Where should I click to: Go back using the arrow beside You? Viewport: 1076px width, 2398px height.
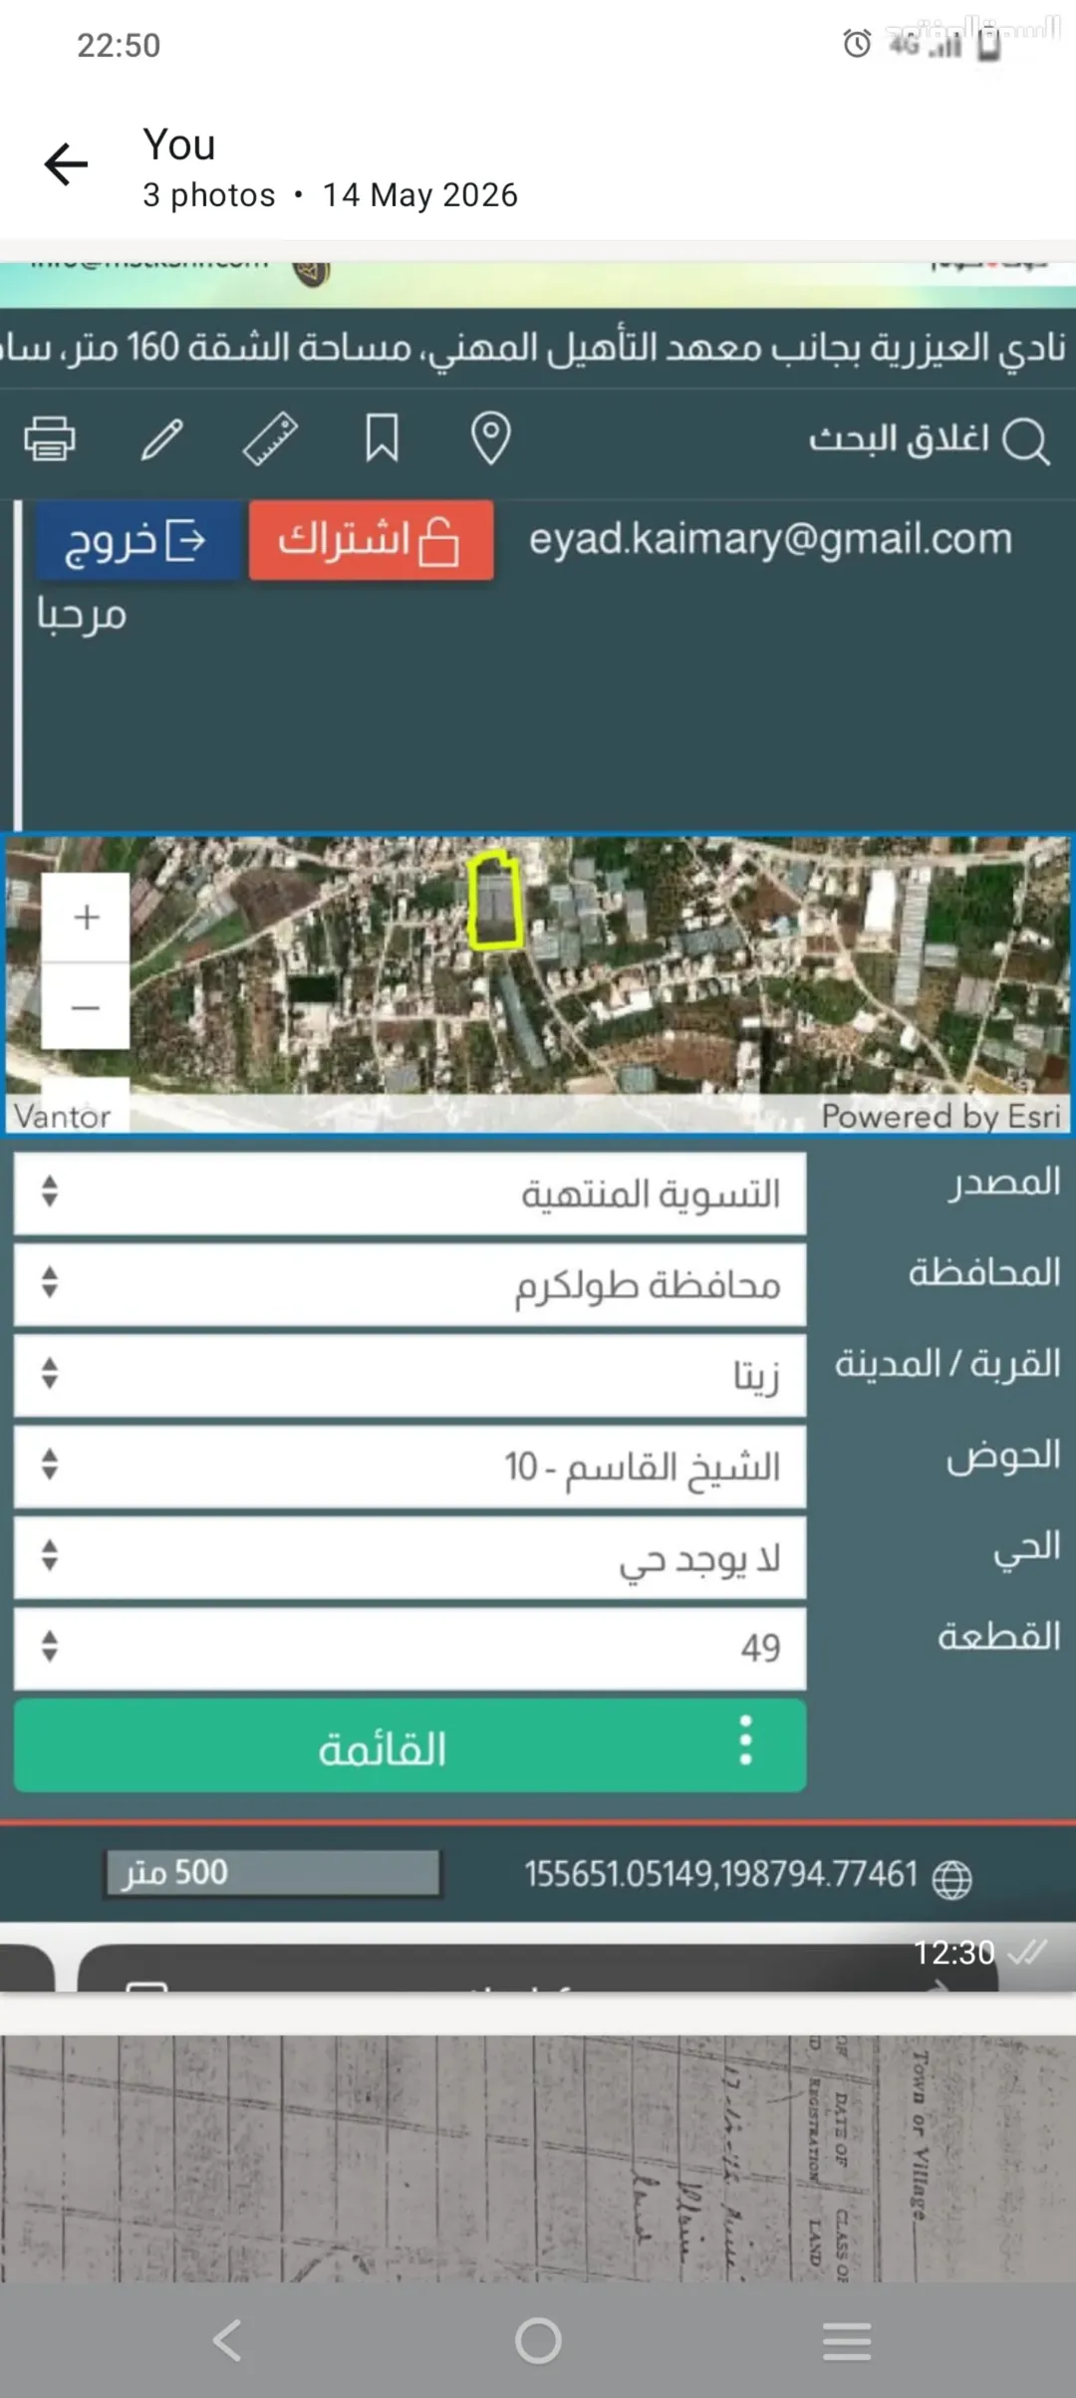pos(66,164)
